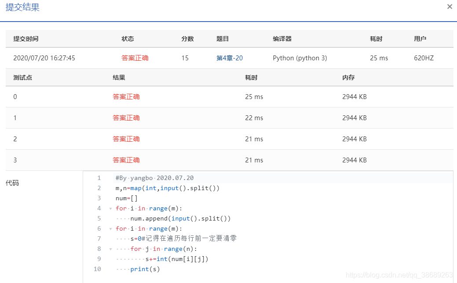This screenshot has height=283, width=457.
Task: Collapse the for loop on code line 6
Action: (x=110, y=228)
